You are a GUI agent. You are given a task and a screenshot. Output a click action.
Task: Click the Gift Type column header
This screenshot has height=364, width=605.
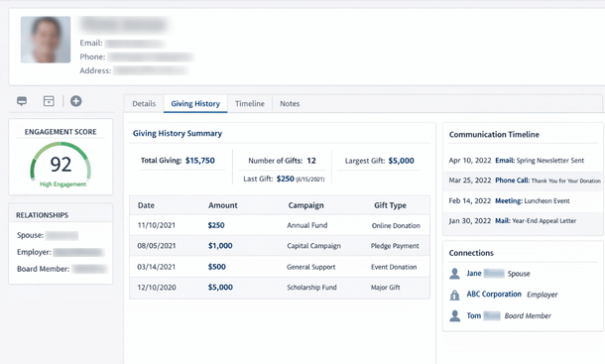click(390, 205)
